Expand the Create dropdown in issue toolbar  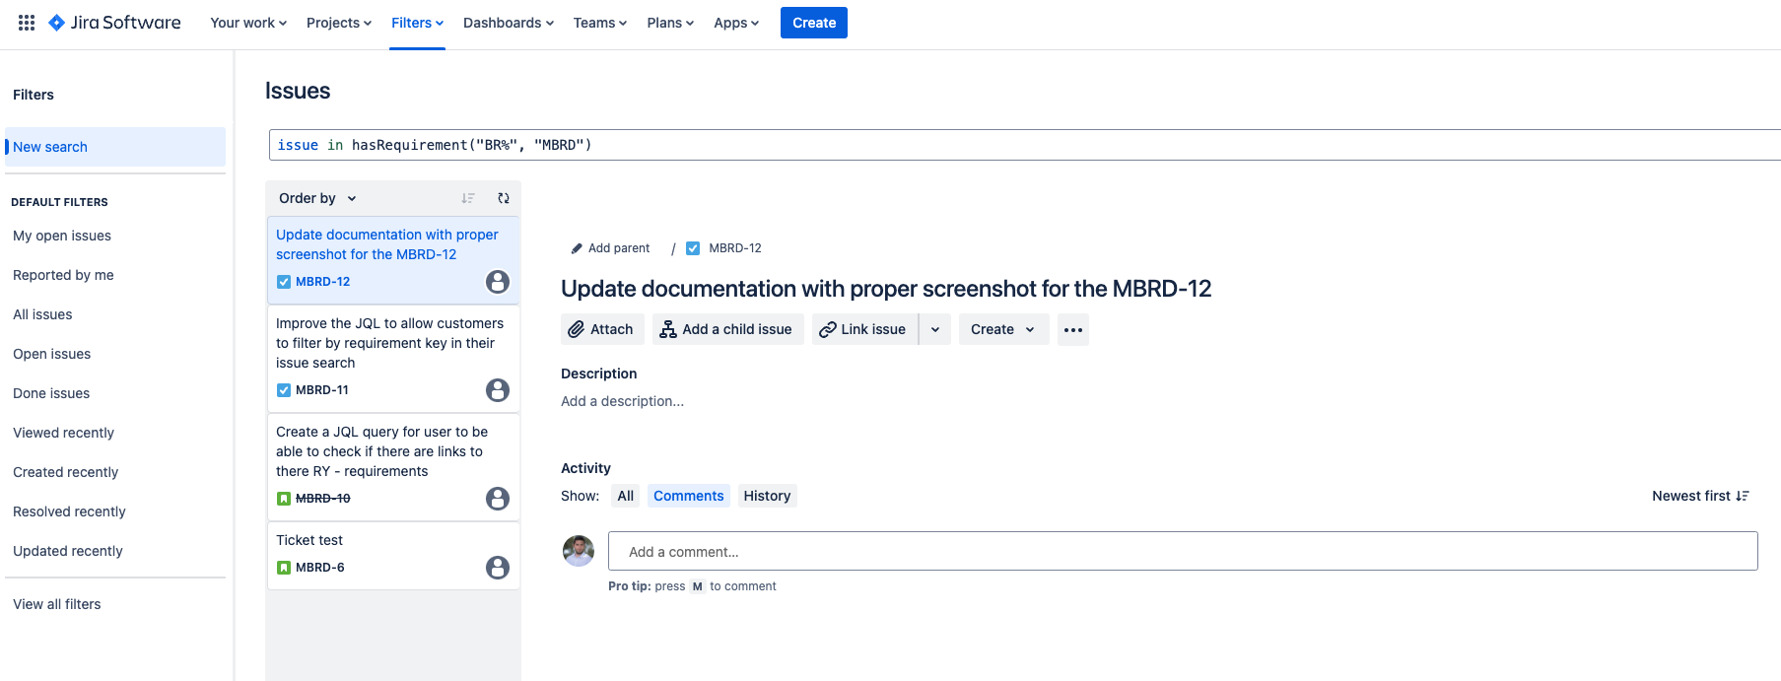pos(1002,329)
